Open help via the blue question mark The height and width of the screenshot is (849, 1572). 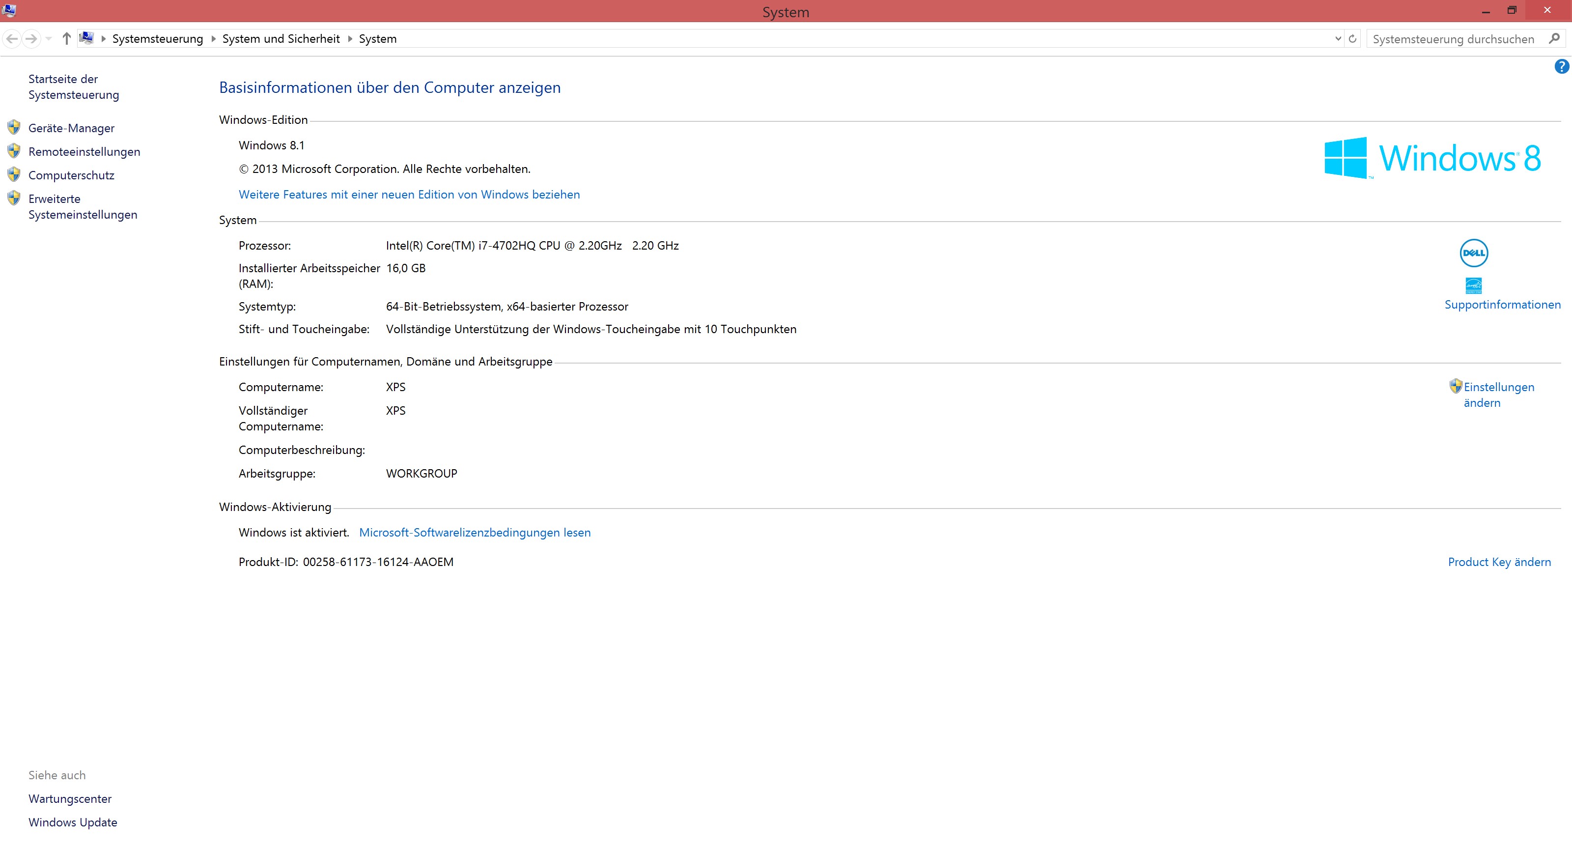(1561, 66)
